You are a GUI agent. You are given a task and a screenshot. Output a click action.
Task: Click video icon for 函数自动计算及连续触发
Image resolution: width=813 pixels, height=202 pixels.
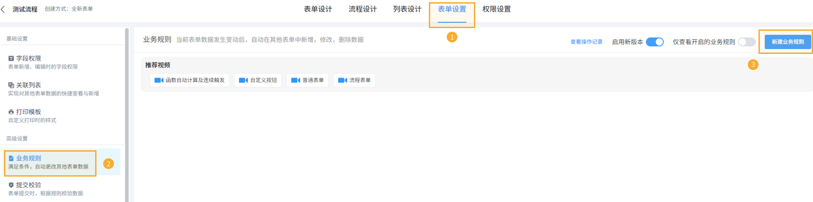159,80
